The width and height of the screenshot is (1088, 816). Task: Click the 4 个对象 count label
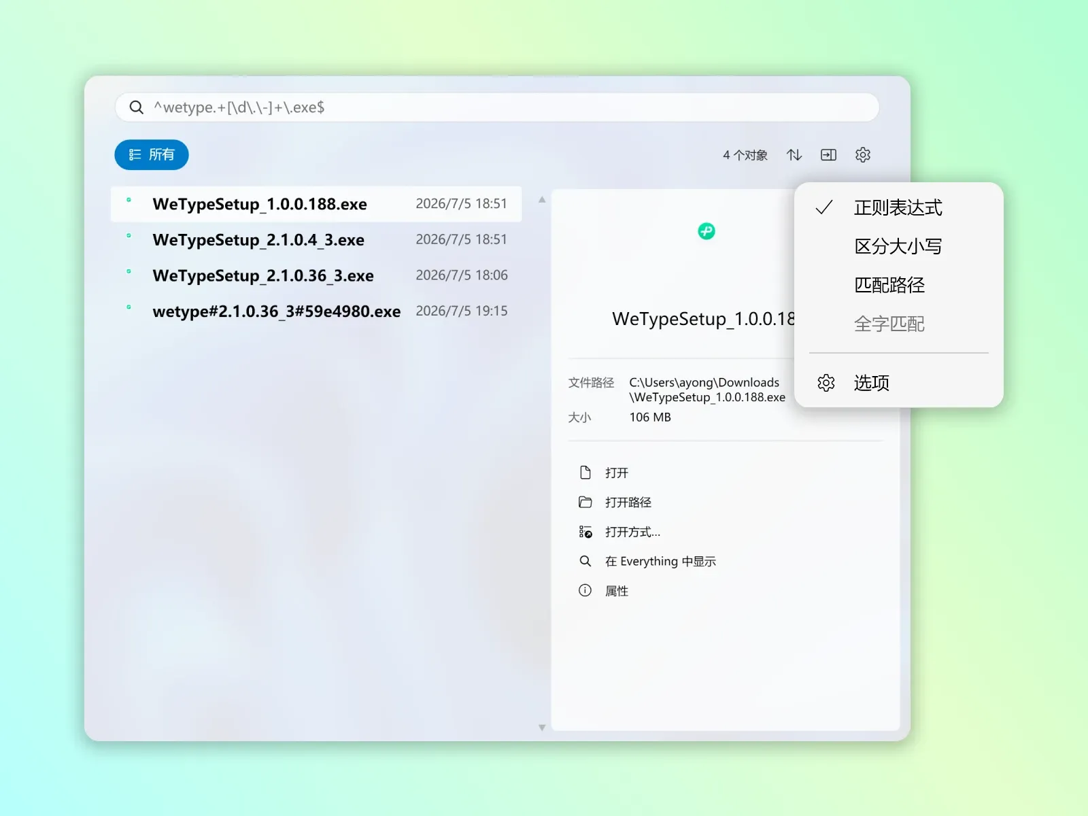tap(745, 155)
